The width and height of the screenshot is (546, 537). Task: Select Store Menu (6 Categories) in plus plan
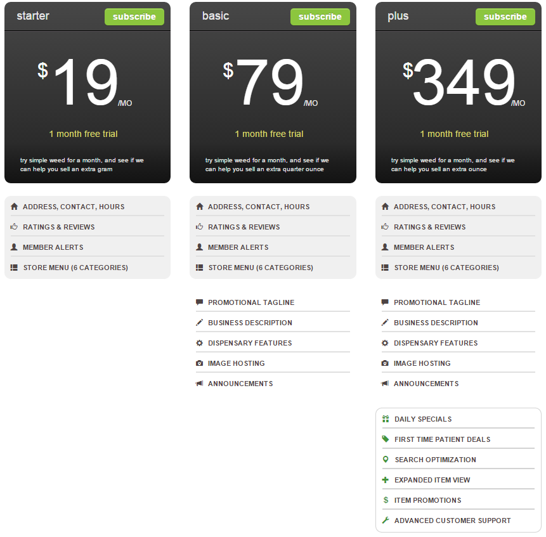[446, 268]
